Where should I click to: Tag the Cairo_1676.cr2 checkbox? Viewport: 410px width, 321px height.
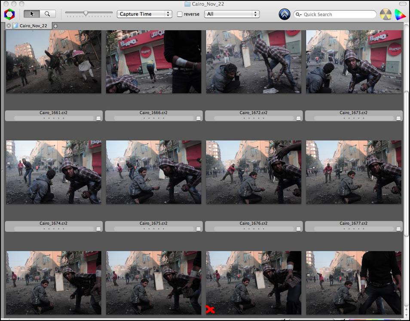coord(298,229)
